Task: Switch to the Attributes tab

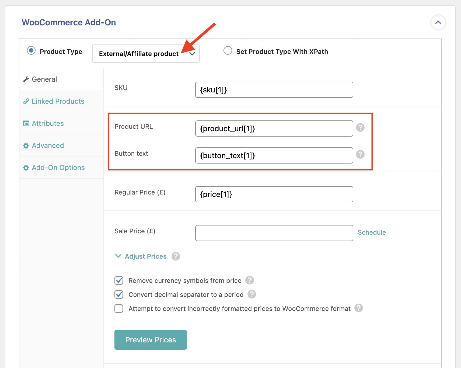Action: [61, 123]
